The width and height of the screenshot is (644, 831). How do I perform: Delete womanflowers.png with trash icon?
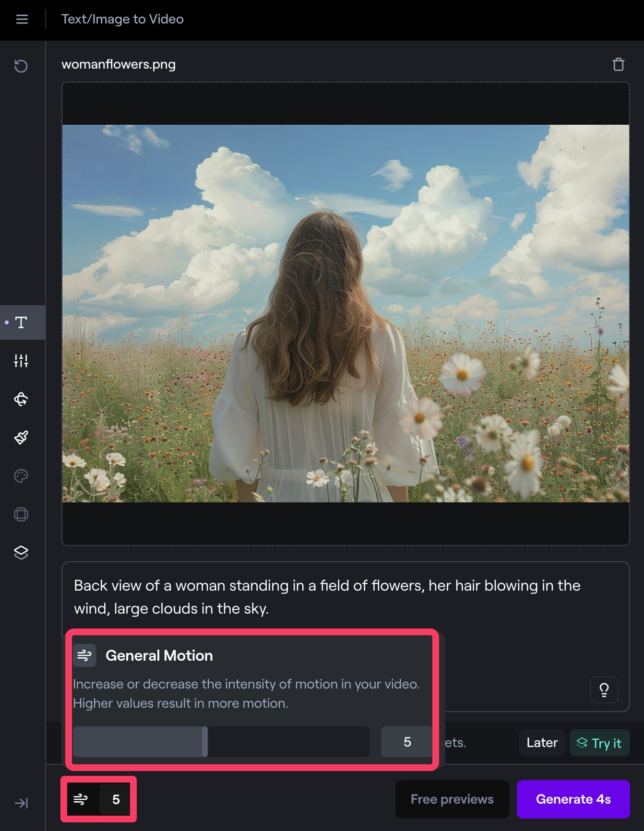click(618, 64)
